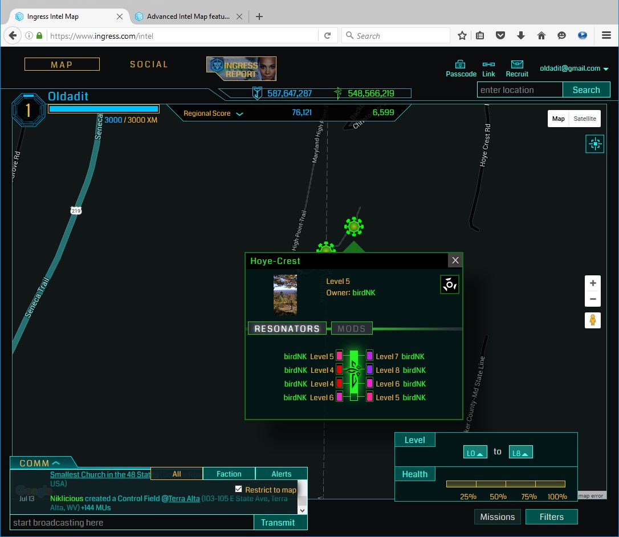Viewport: 619px width, 537px height.
Task: Click the Health range slider bar
Action: (506, 484)
